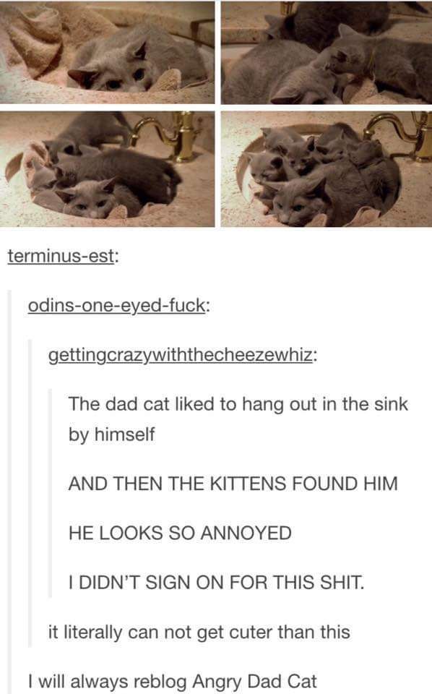Open the top-right photo of kitten nuzzling dad cat
This screenshot has height=694, width=432.
coord(327,52)
